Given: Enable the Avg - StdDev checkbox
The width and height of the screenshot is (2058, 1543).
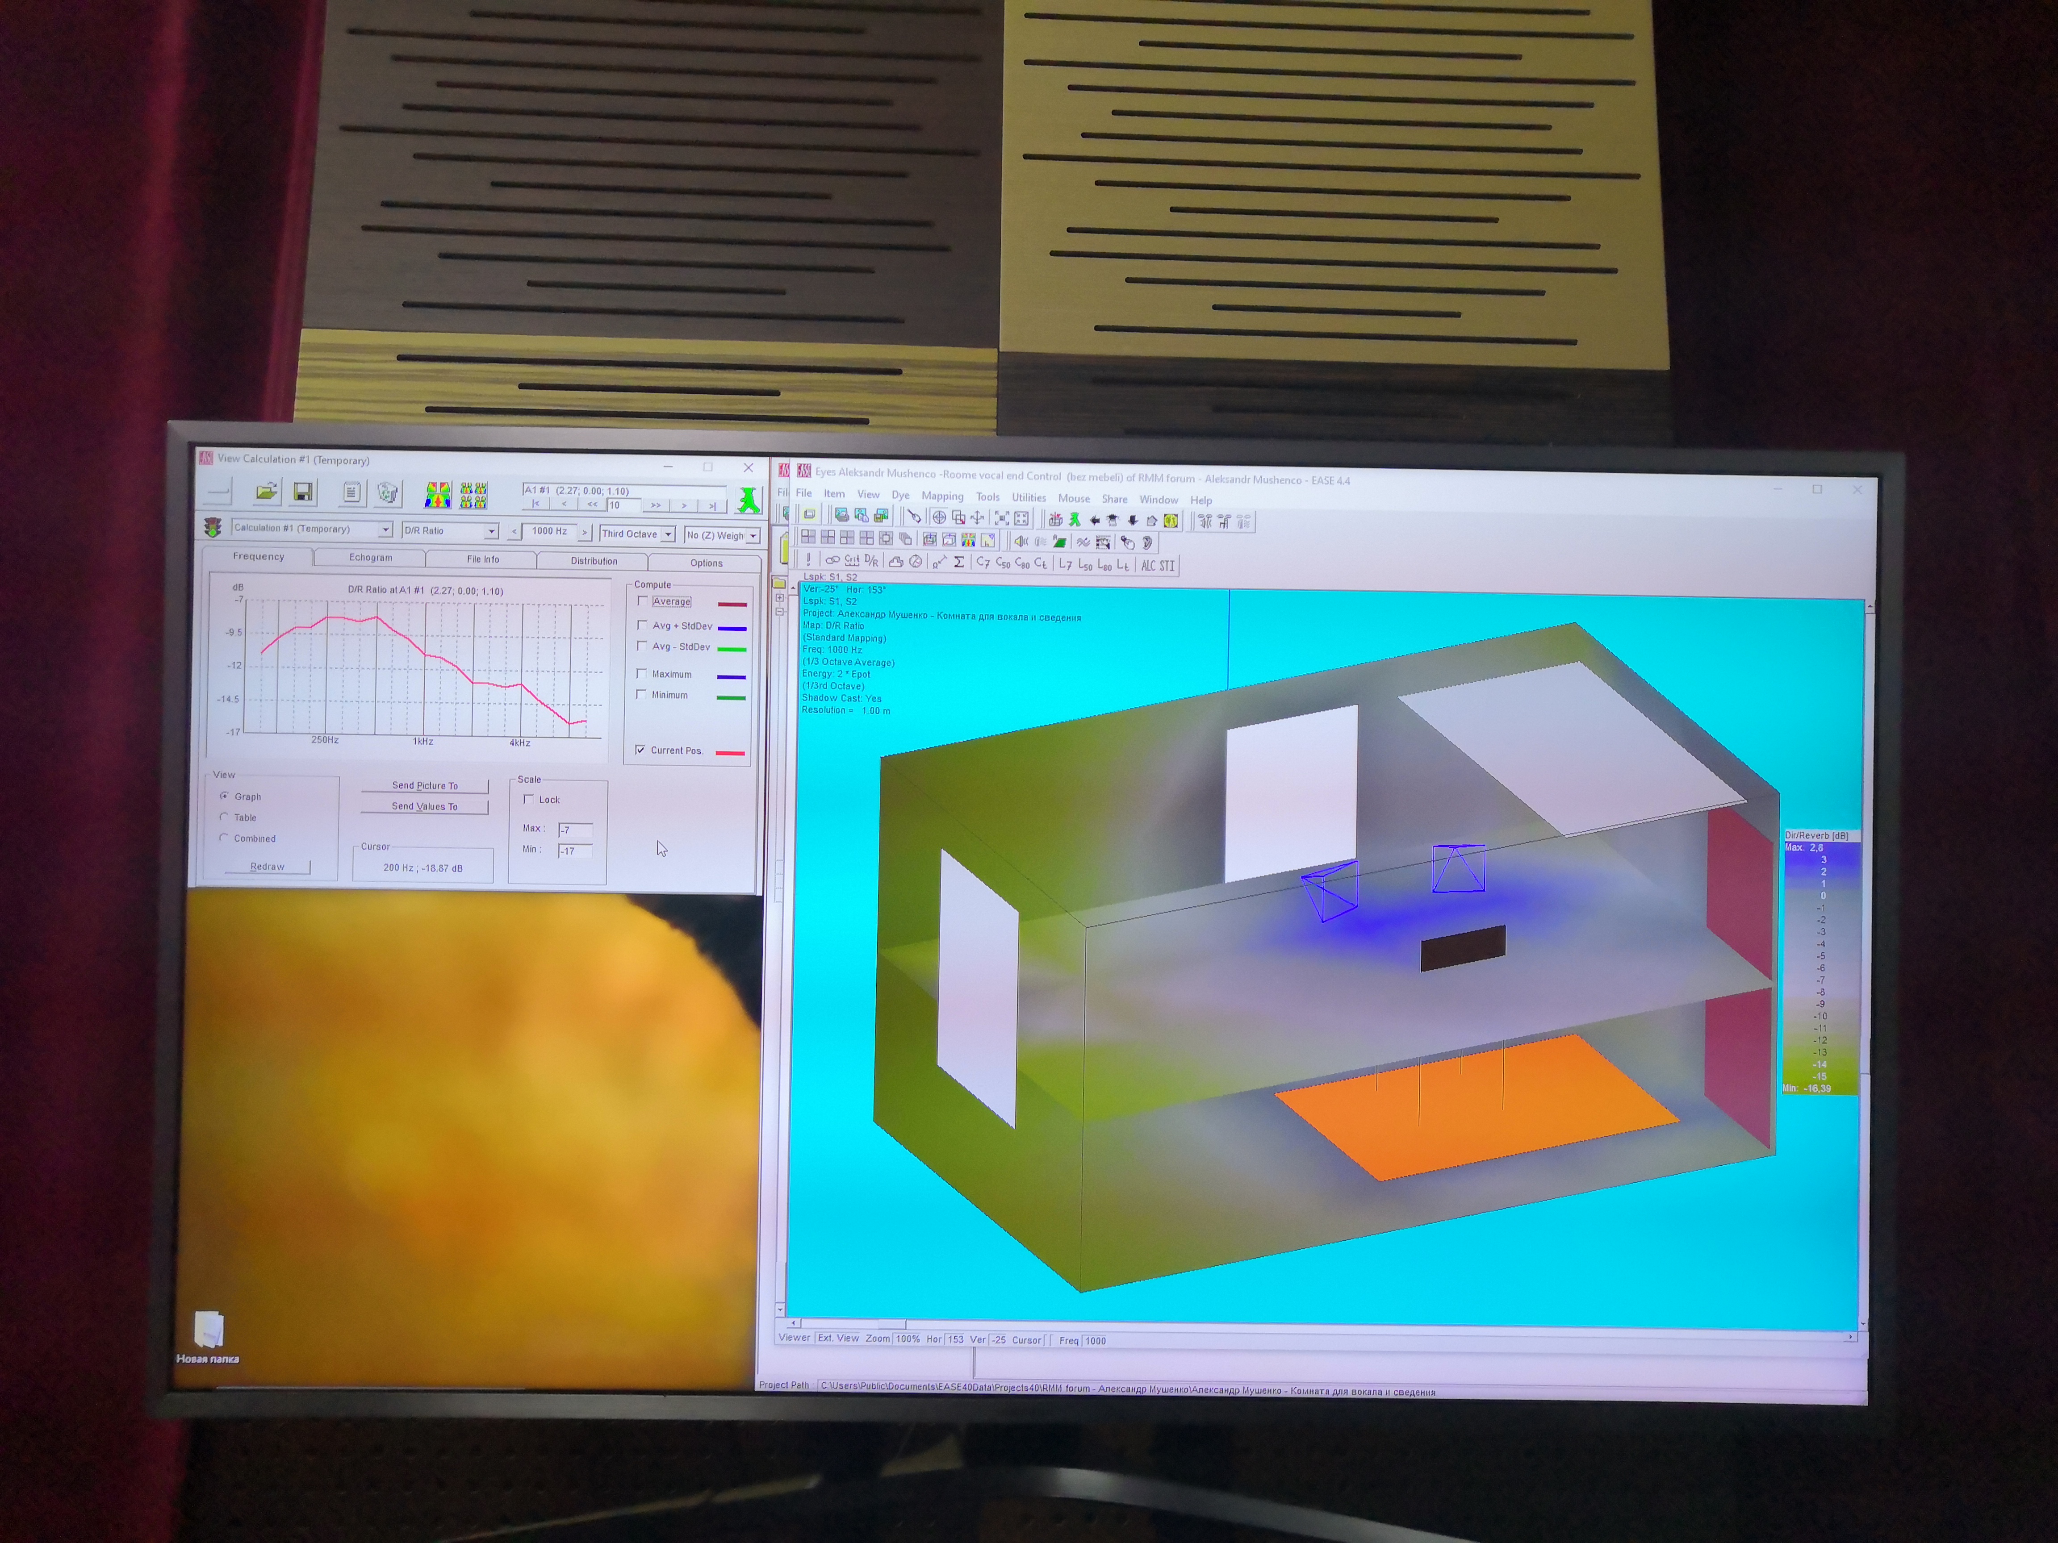Looking at the screenshot, I should pyautogui.click(x=642, y=646).
